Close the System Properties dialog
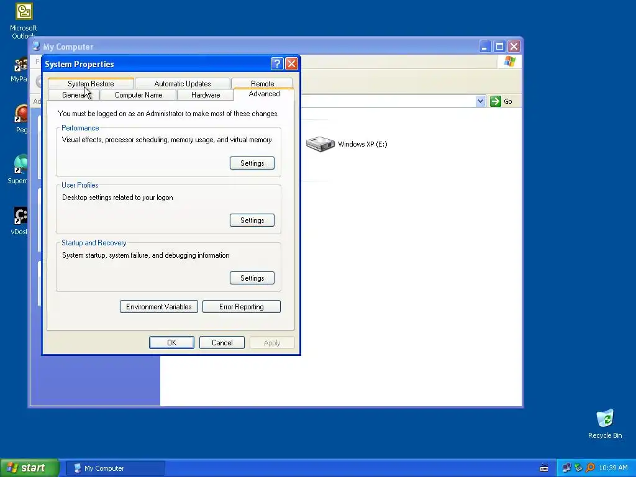The height and width of the screenshot is (477, 636). 291,63
